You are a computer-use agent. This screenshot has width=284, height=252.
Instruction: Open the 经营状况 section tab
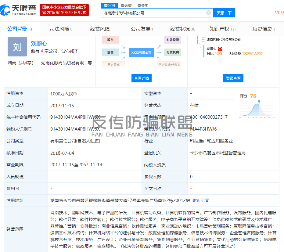(182, 29)
